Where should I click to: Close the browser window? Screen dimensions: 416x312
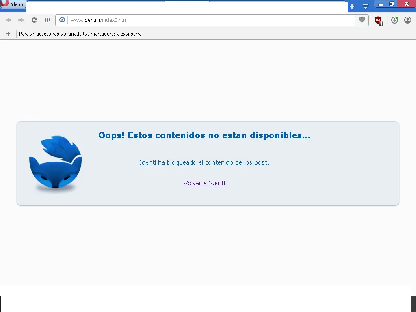pos(407,4)
